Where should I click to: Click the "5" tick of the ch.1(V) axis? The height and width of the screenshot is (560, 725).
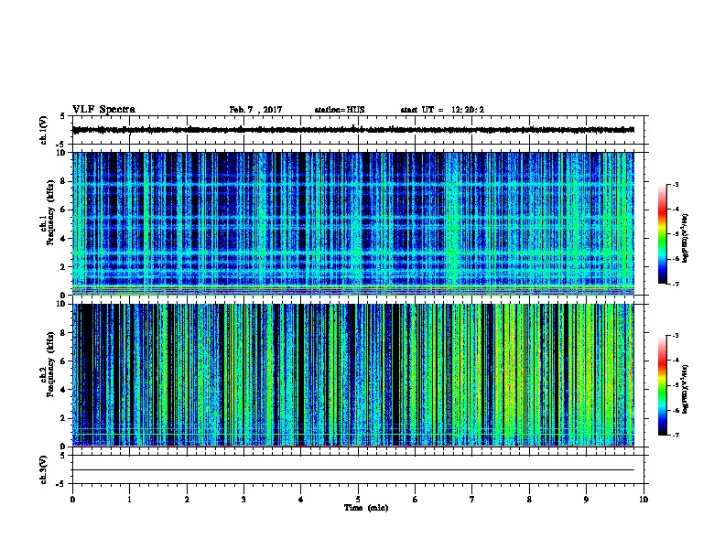[x=63, y=116]
